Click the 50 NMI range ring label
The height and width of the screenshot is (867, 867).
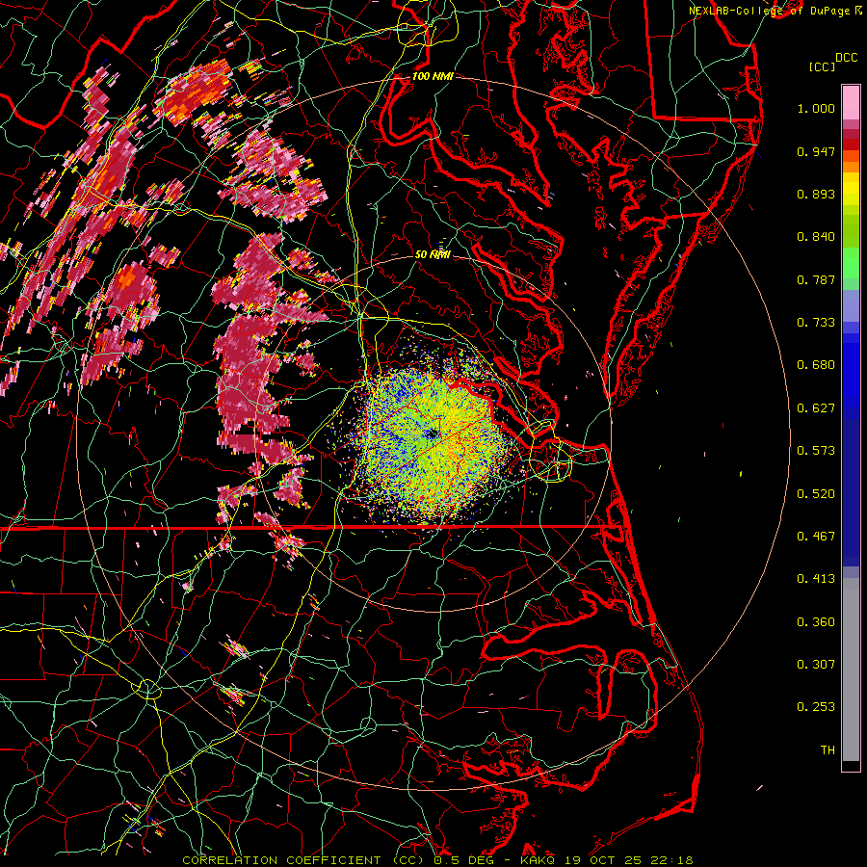pos(433,254)
